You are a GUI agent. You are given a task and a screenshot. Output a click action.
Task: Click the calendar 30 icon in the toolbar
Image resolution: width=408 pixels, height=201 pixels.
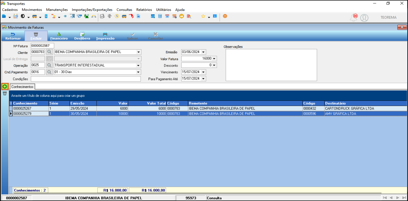point(167,16)
